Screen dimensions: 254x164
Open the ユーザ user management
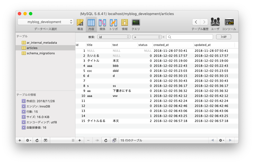point(215,24)
